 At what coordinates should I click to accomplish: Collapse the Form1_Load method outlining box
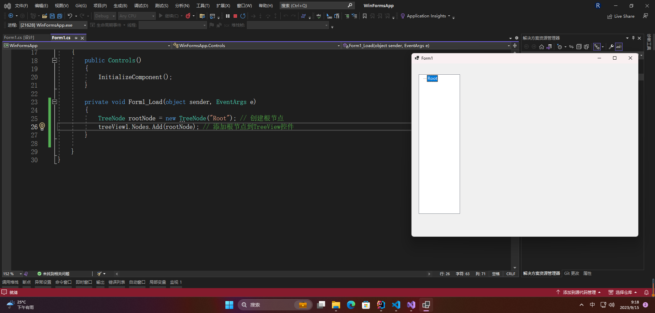(54, 102)
